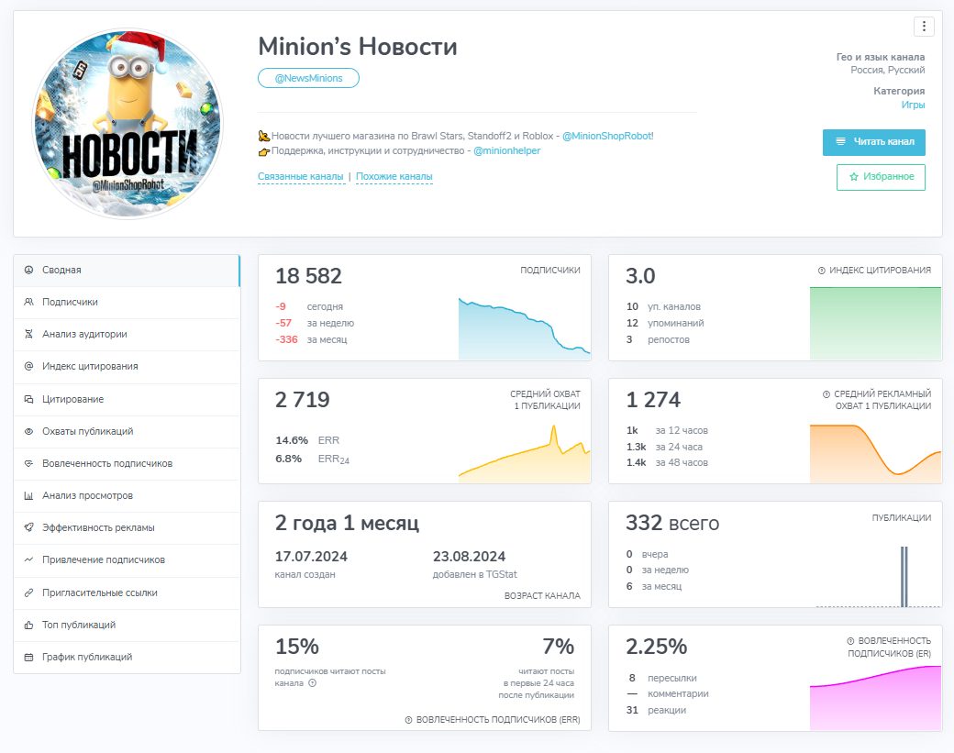Click the @ icon for Индекс цитирования

pos(28,366)
